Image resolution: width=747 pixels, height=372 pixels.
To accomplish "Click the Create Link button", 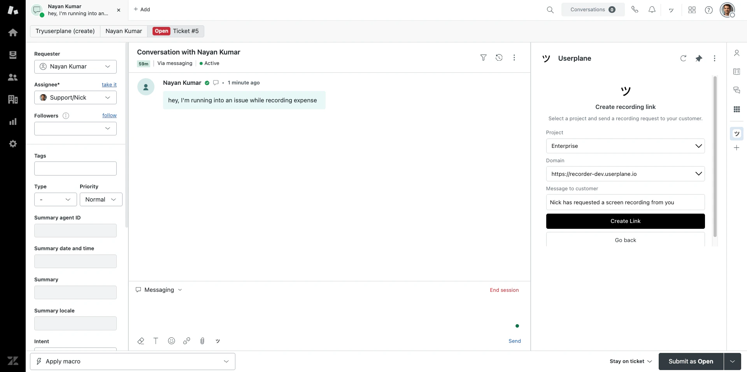I will pyautogui.click(x=625, y=221).
